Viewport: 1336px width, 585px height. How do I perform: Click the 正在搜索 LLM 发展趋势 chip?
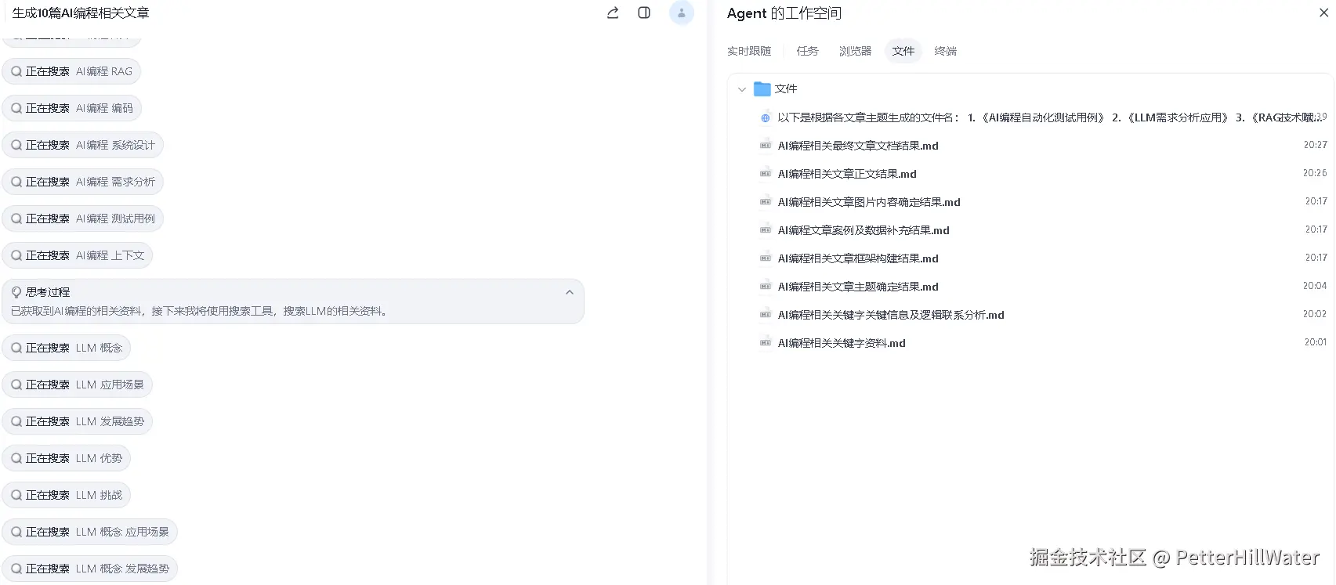[78, 421]
